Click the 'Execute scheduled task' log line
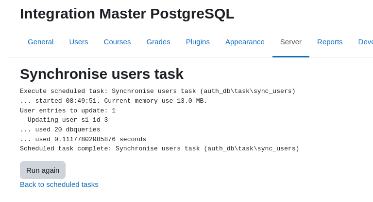 [157, 91]
